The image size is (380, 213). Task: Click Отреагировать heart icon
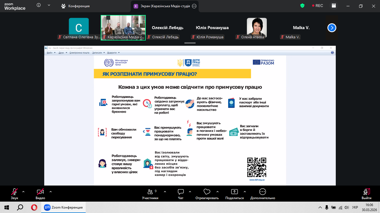coord(207,194)
